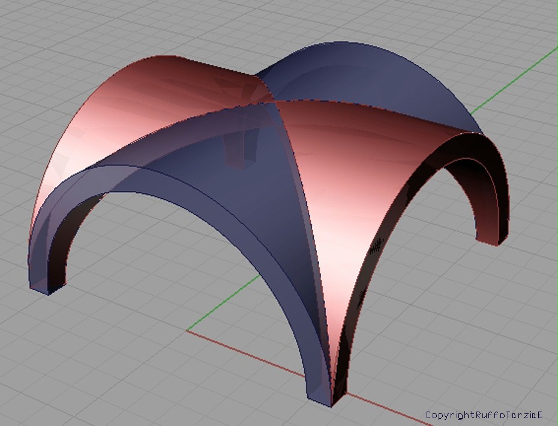Select the blue vault surface at front
The height and width of the screenshot is (426, 558).
pos(240,198)
